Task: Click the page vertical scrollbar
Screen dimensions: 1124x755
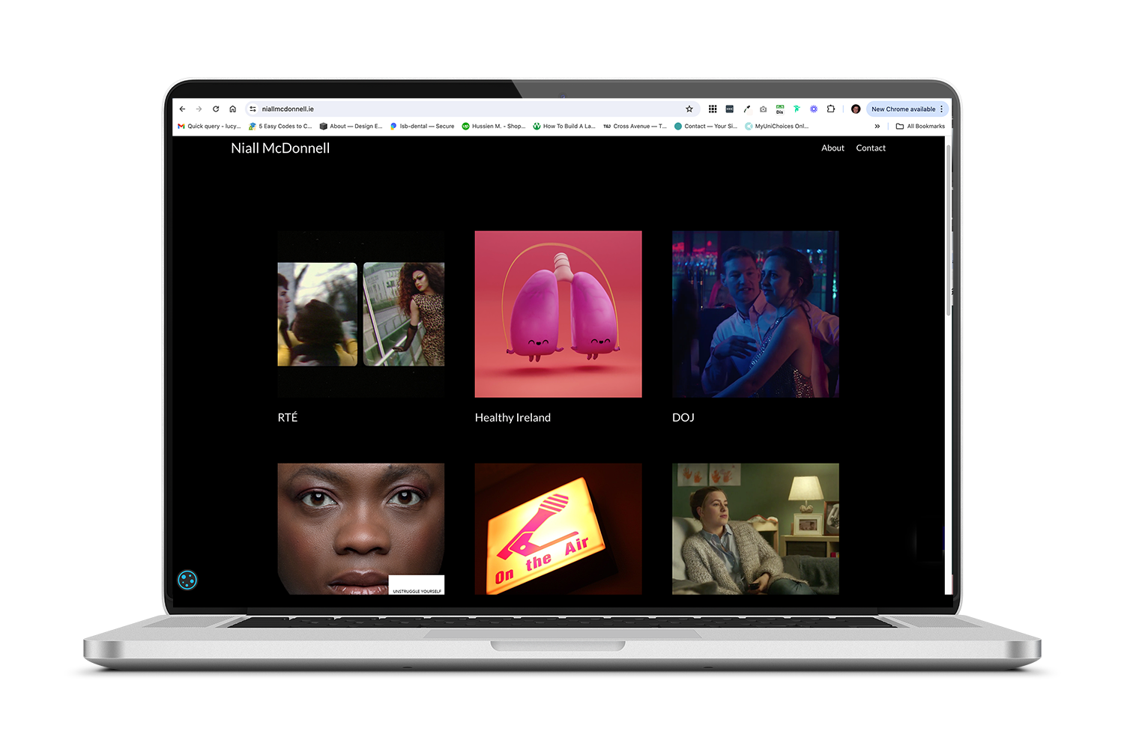Action: [x=949, y=231]
